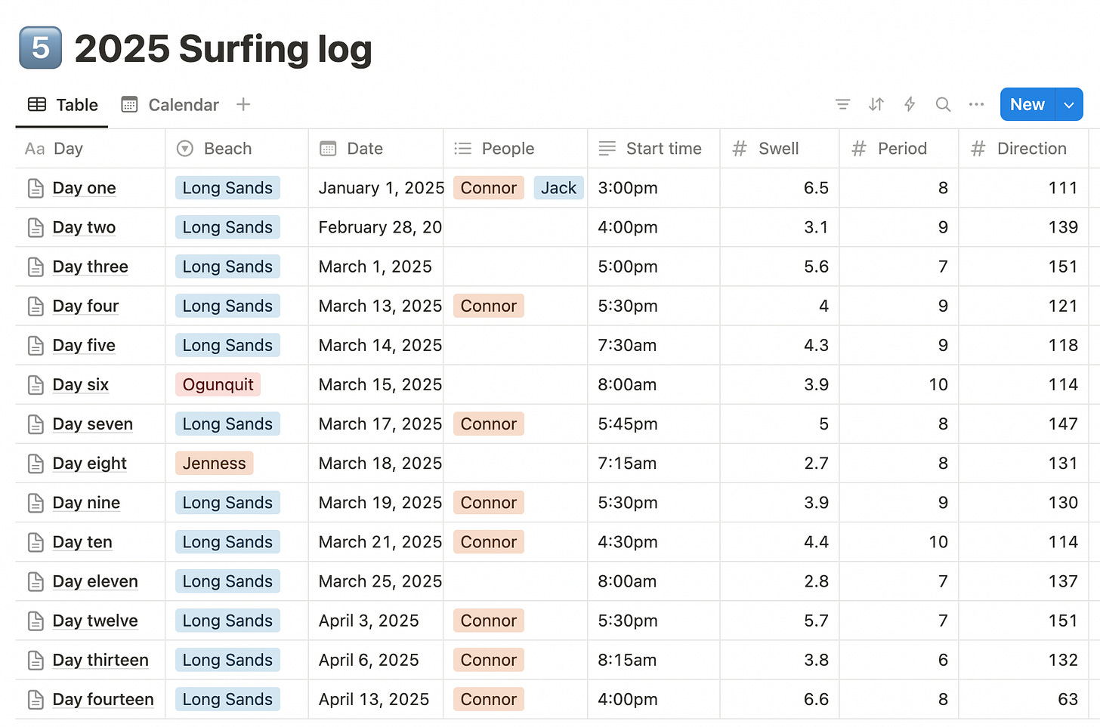
Task: Expand the New button dropdown arrow
Action: [x=1069, y=105]
